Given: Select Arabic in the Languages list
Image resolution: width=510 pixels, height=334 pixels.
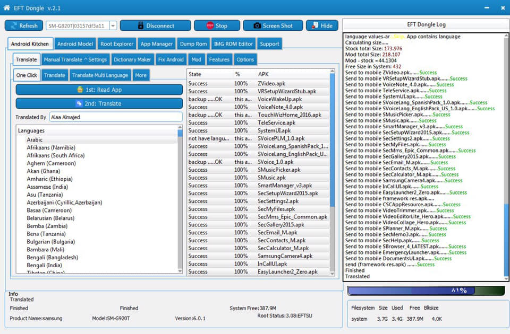Looking at the screenshot, I should [x=35, y=139].
